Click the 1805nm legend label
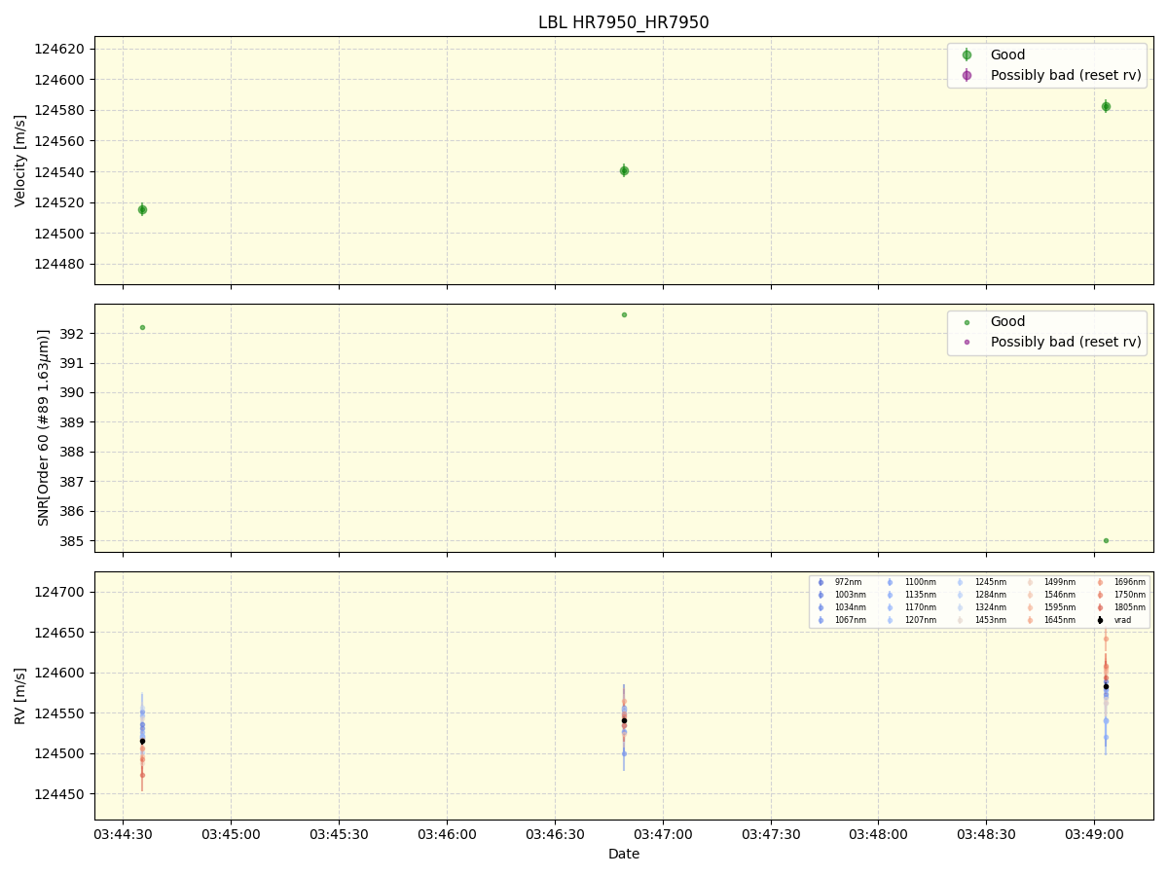 coord(1130,607)
